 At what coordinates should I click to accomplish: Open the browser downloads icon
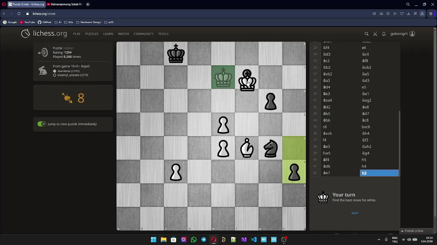[409, 14]
